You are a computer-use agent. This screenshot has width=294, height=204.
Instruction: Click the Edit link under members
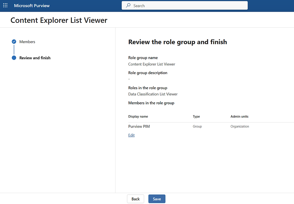(131, 135)
